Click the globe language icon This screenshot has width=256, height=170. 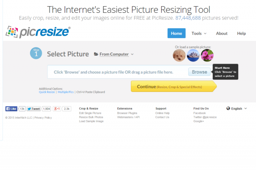[x=228, y=108]
